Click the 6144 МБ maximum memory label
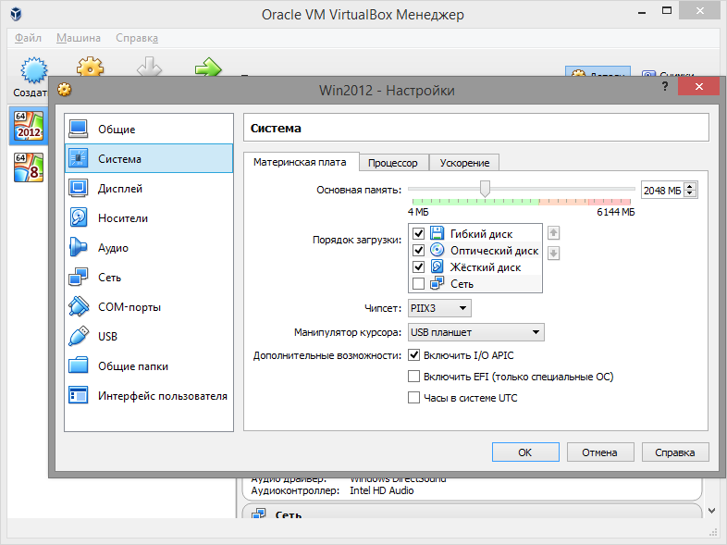 pyautogui.click(x=616, y=213)
